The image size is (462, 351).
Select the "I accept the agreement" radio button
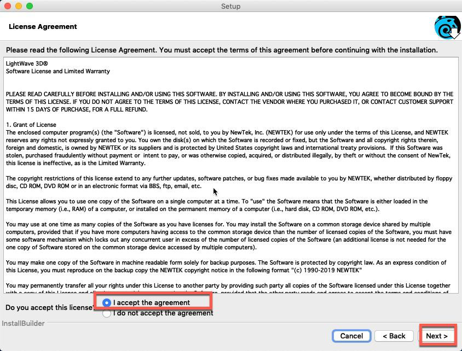[x=106, y=302]
